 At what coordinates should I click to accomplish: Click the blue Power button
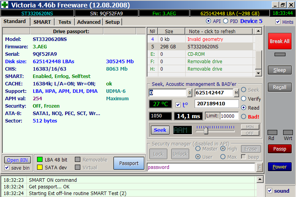point(280,167)
